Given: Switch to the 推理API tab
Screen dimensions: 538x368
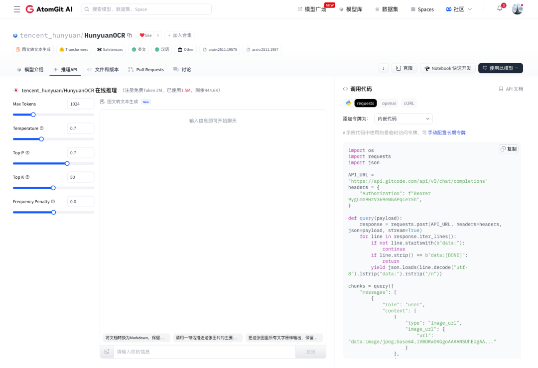Looking at the screenshot, I should pyautogui.click(x=65, y=70).
